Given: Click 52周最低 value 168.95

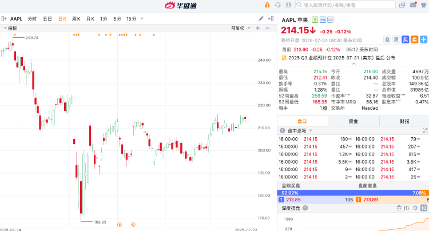Looking at the screenshot, I should pyautogui.click(x=320, y=102).
